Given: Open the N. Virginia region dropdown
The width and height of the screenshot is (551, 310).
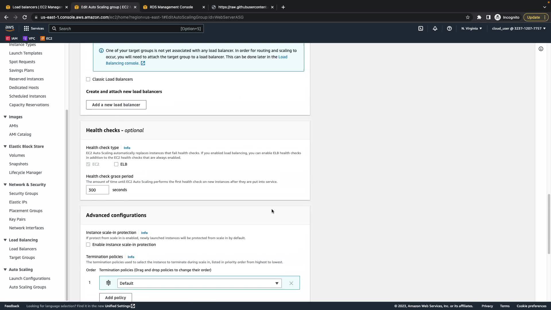Looking at the screenshot, I should point(472,28).
